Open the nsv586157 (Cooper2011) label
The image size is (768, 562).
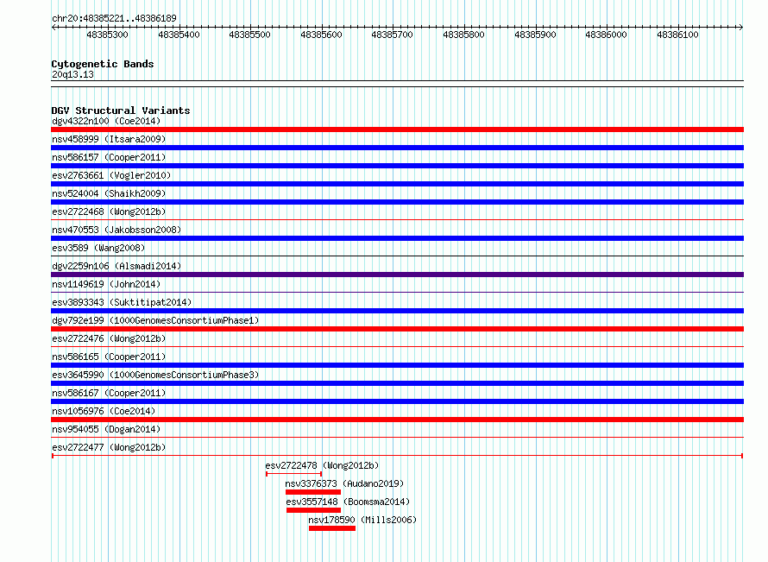[109, 157]
